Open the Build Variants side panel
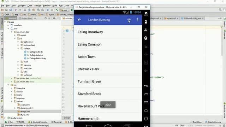Screen dimensions: 226x127 pos(2,94)
